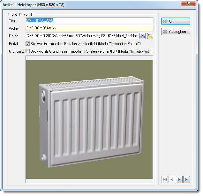Screen dimensions: 203x196
Task: Click the Grundriss checkbox label text
Action: tap(92, 51)
